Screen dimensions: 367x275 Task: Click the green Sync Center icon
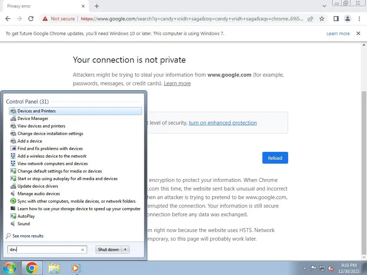[x=13, y=201]
